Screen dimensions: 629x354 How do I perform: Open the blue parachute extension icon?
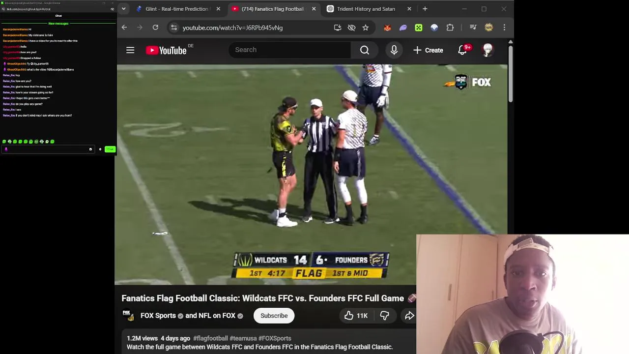tap(434, 28)
